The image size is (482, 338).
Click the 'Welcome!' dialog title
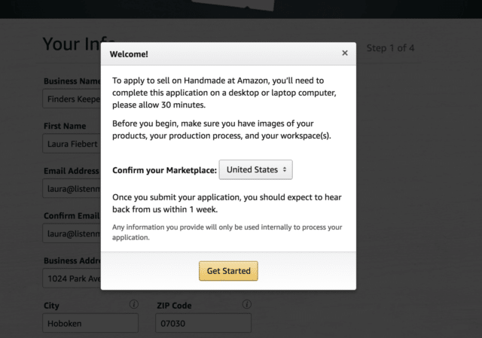coord(129,54)
